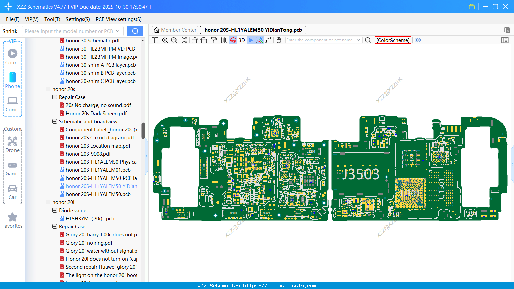
Task: Collapse the honor 20s tree node
Action: pos(48,89)
